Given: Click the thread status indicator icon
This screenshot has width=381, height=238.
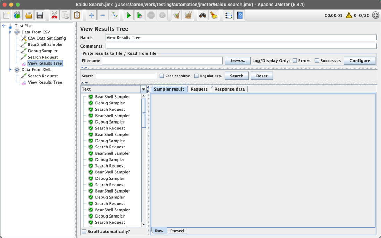Looking at the screenshot, I should pyautogui.click(x=376, y=15).
